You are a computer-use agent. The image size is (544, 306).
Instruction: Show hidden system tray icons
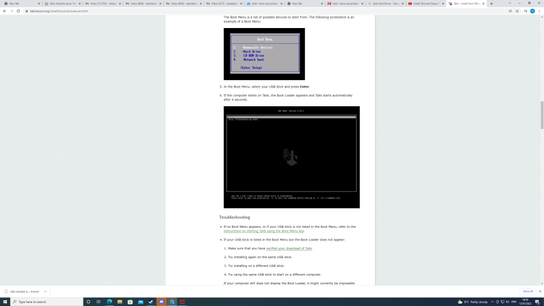[x=492, y=302]
